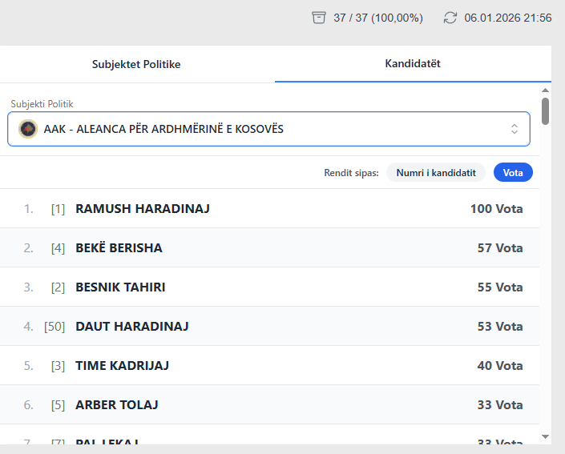Select Arber Tolaj candidate row
The height and width of the screenshot is (454, 565).
[117, 405]
